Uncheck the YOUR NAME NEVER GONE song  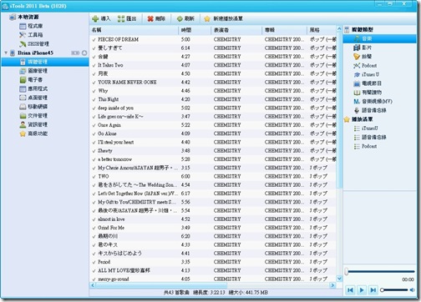point(94,83)
